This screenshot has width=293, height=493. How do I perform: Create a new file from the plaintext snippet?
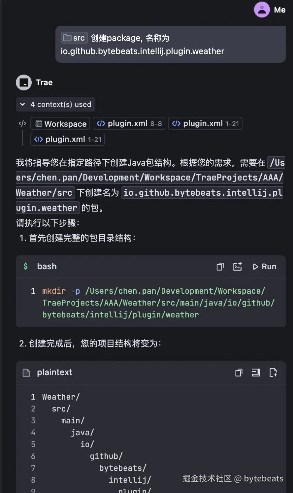tap(274, 373)
